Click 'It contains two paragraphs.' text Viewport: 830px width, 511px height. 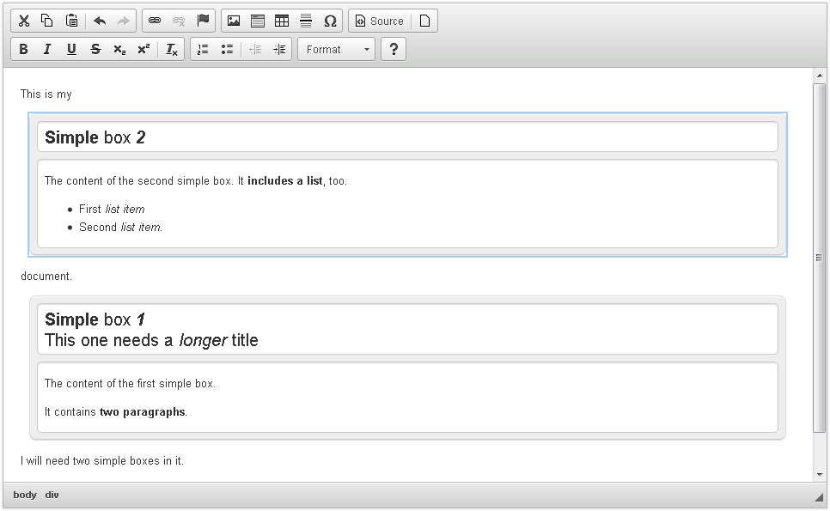coord(116,411)
